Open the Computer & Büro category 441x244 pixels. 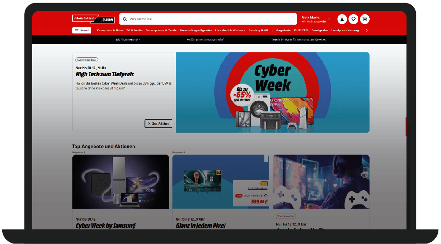point(110,30)
